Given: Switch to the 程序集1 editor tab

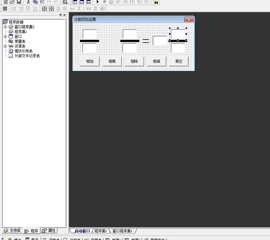Looking at the screenshot, I should click(101, 231).
